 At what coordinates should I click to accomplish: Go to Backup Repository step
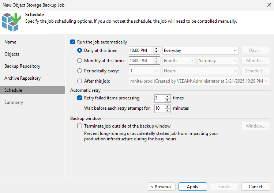click(x=22, y=66)
